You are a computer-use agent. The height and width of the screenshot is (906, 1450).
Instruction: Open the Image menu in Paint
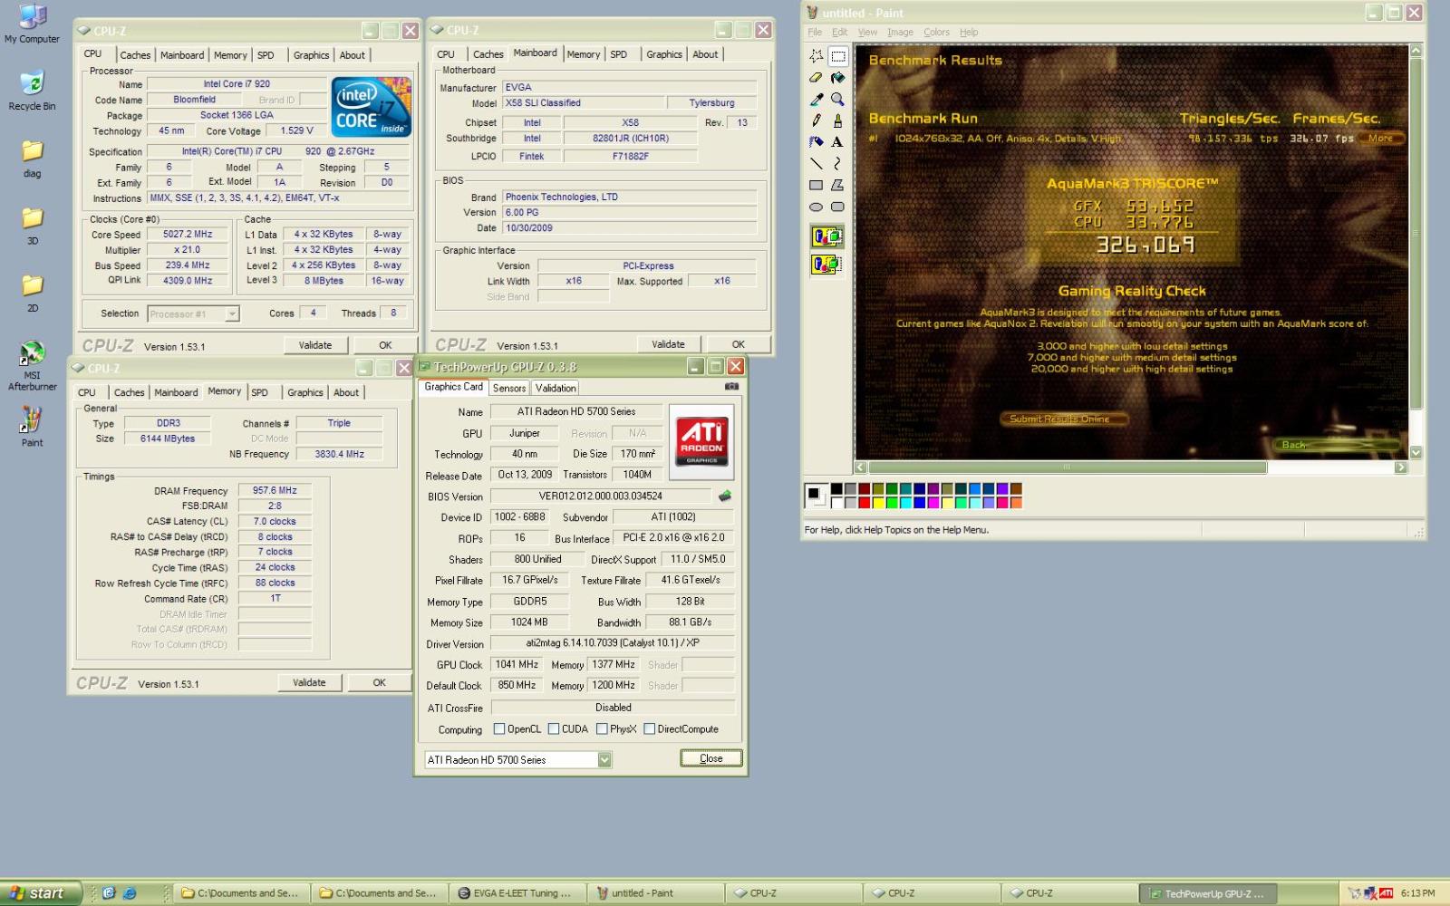pyautogui.click(x=900, y=32)
